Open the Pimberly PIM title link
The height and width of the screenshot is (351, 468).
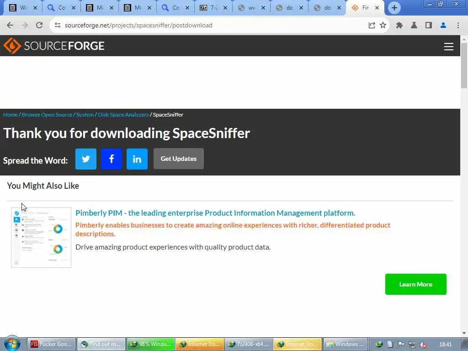(x=215, y=213)
